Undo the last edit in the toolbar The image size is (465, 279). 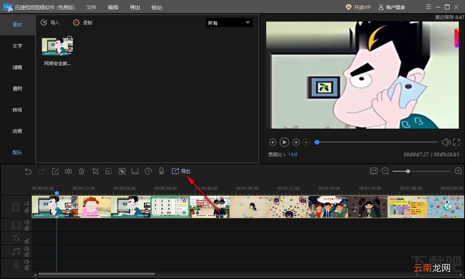[x=28, y=171]
